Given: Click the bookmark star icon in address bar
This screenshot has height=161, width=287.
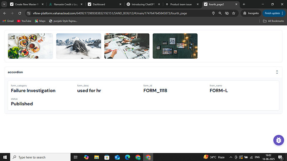Looking at the screenshot, I should [234, 13].
